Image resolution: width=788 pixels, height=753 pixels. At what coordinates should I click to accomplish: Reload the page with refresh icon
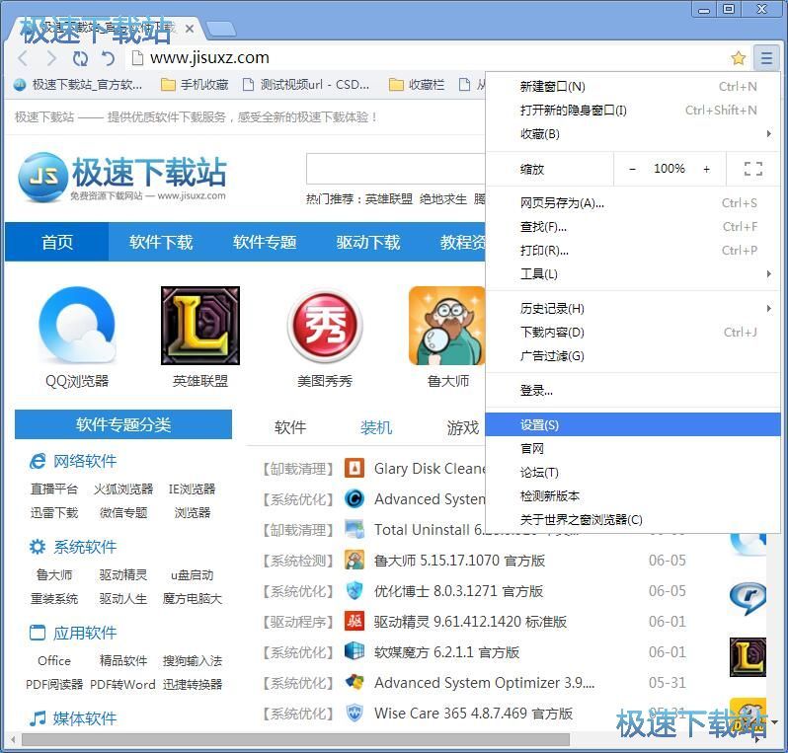(x=80, y=58)
